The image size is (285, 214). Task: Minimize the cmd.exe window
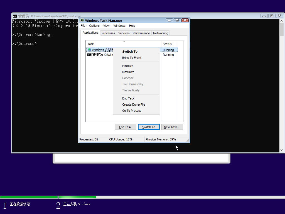[x=264, y=16]
